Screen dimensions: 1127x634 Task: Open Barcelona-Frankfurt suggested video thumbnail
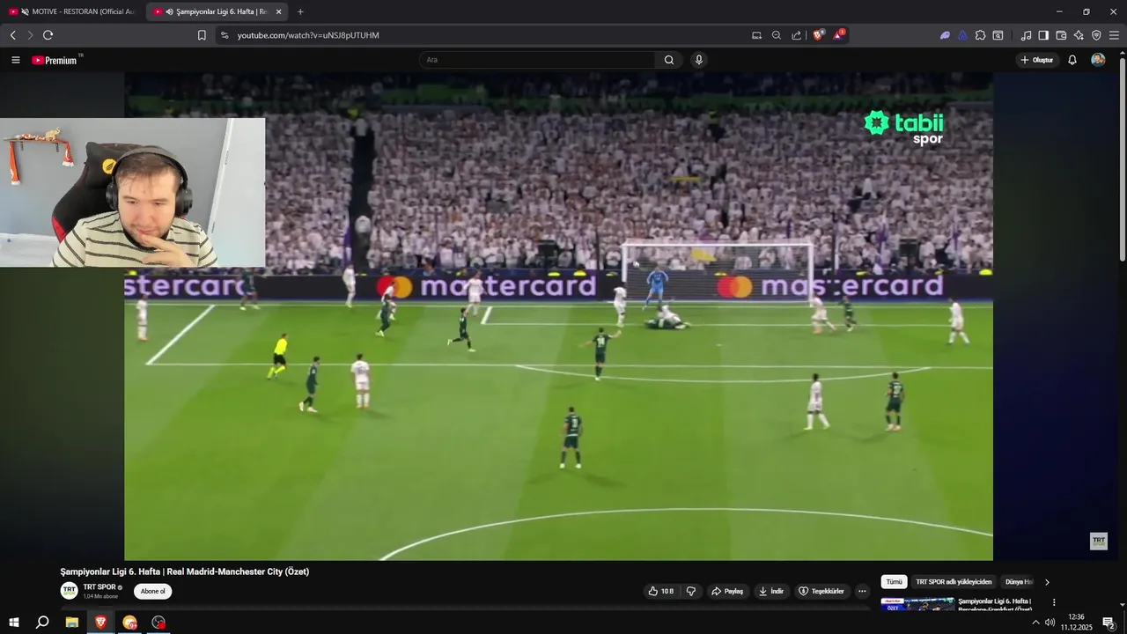point(917,604)
